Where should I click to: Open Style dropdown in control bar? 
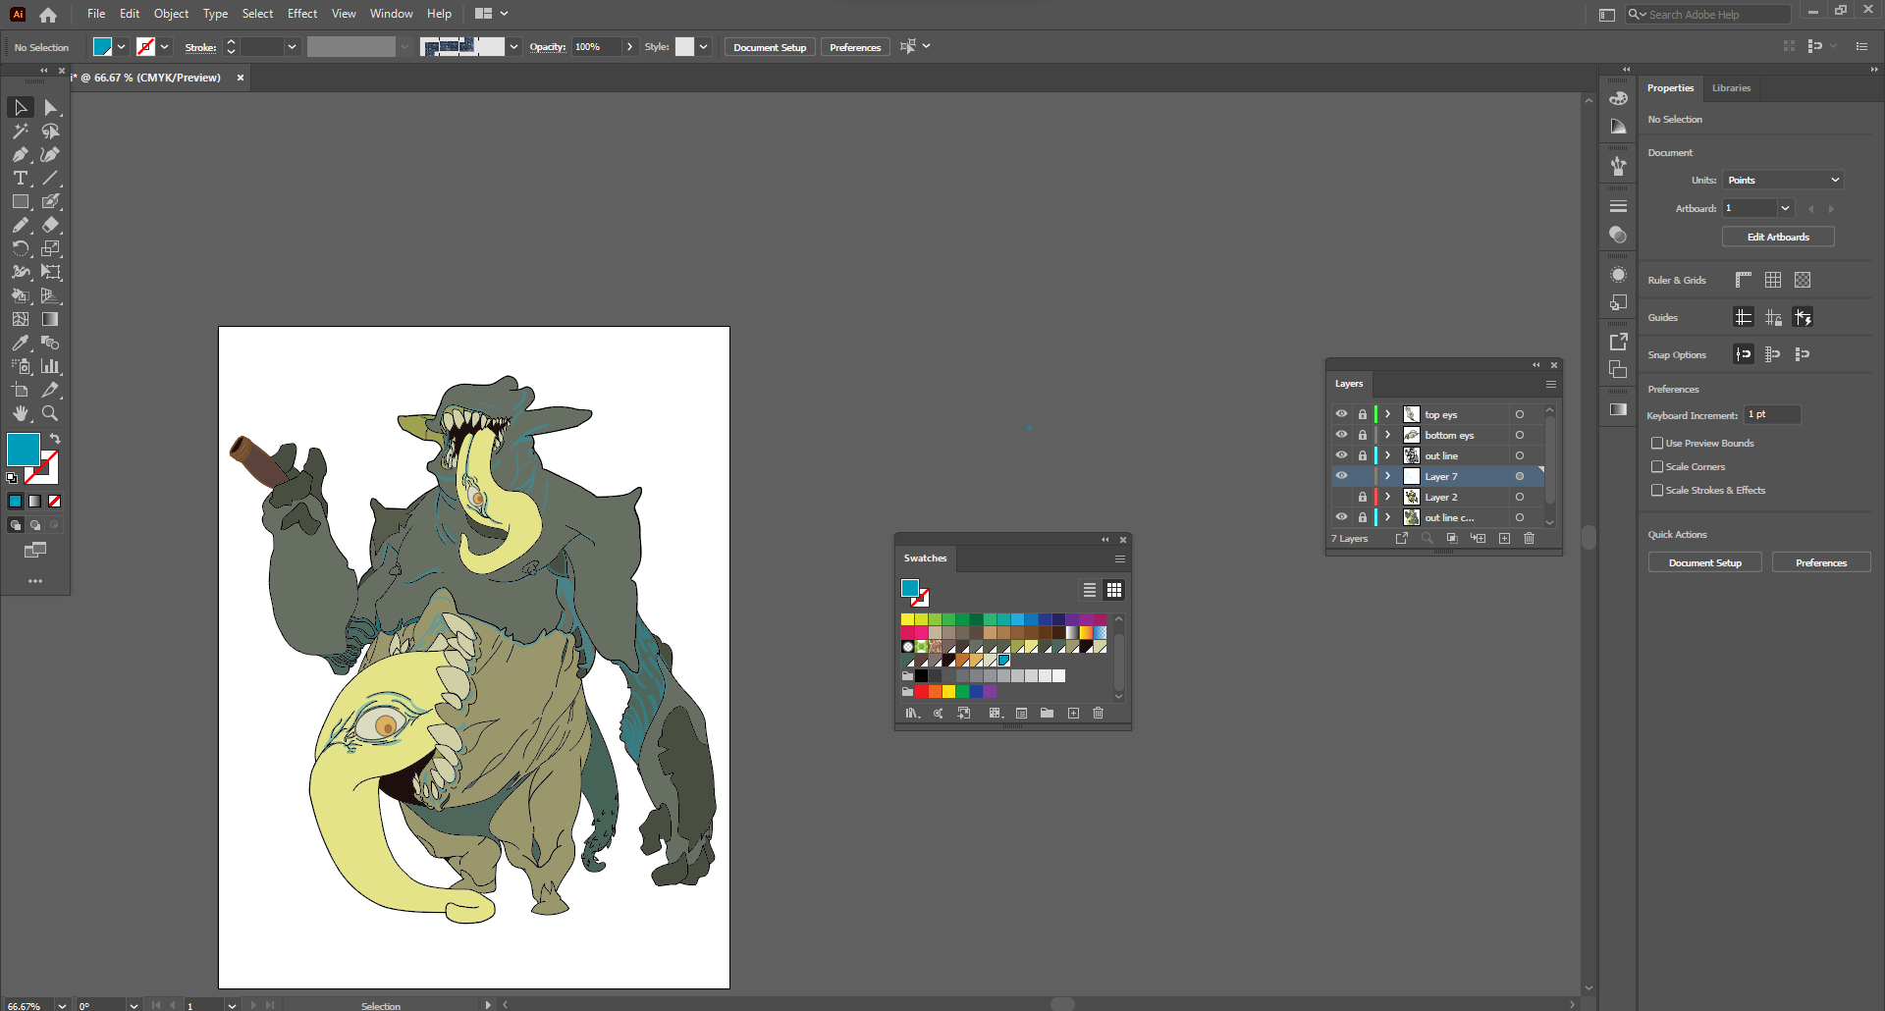click(703, 47)
